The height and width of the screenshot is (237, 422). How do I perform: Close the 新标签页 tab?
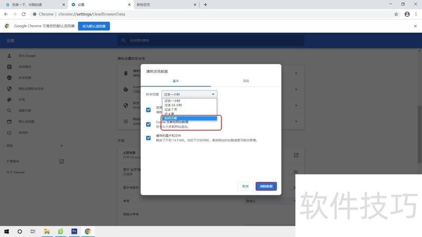point(195,5)
